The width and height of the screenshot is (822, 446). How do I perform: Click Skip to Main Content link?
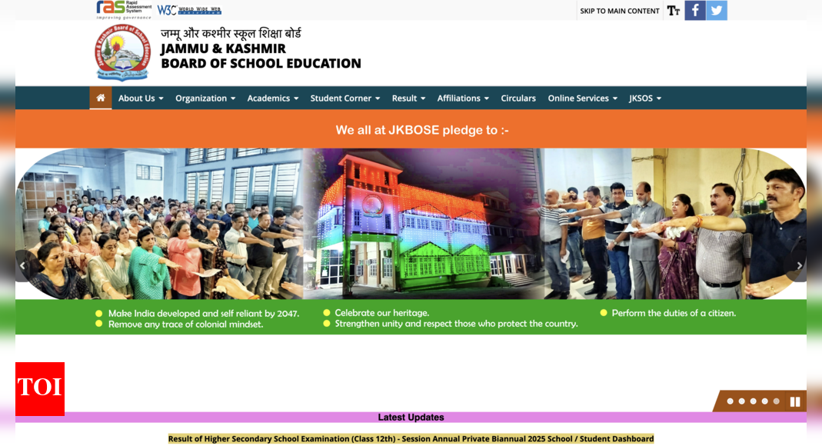click(x=620, y=11)
